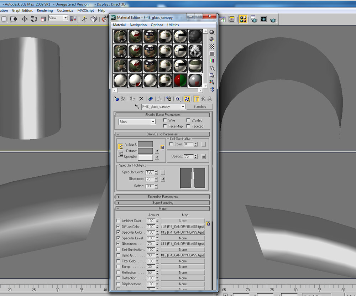Click the Bump map None button
Image resolution: width=356 pixels, height=296 pixels.
(x=183, y=267)
